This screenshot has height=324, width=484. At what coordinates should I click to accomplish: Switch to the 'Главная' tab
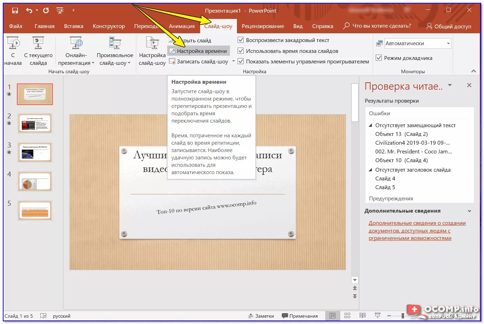(45, 26)
